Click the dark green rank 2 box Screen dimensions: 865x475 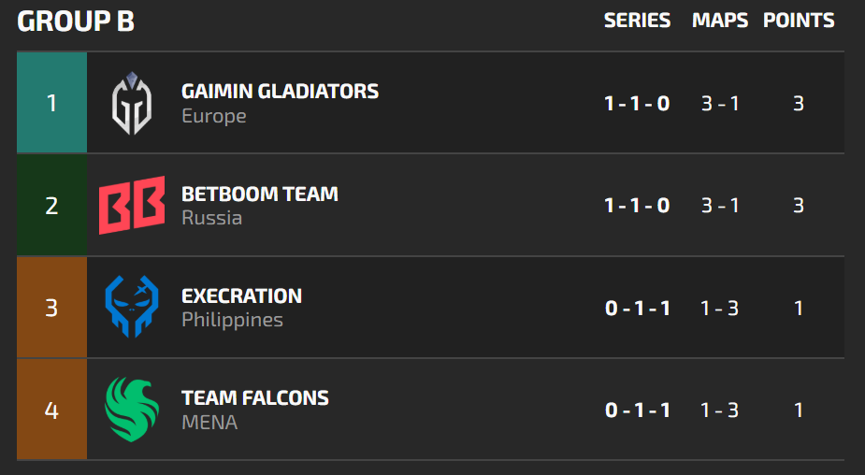(51, 205)
